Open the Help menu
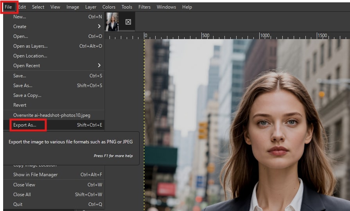 click(187, 7)
